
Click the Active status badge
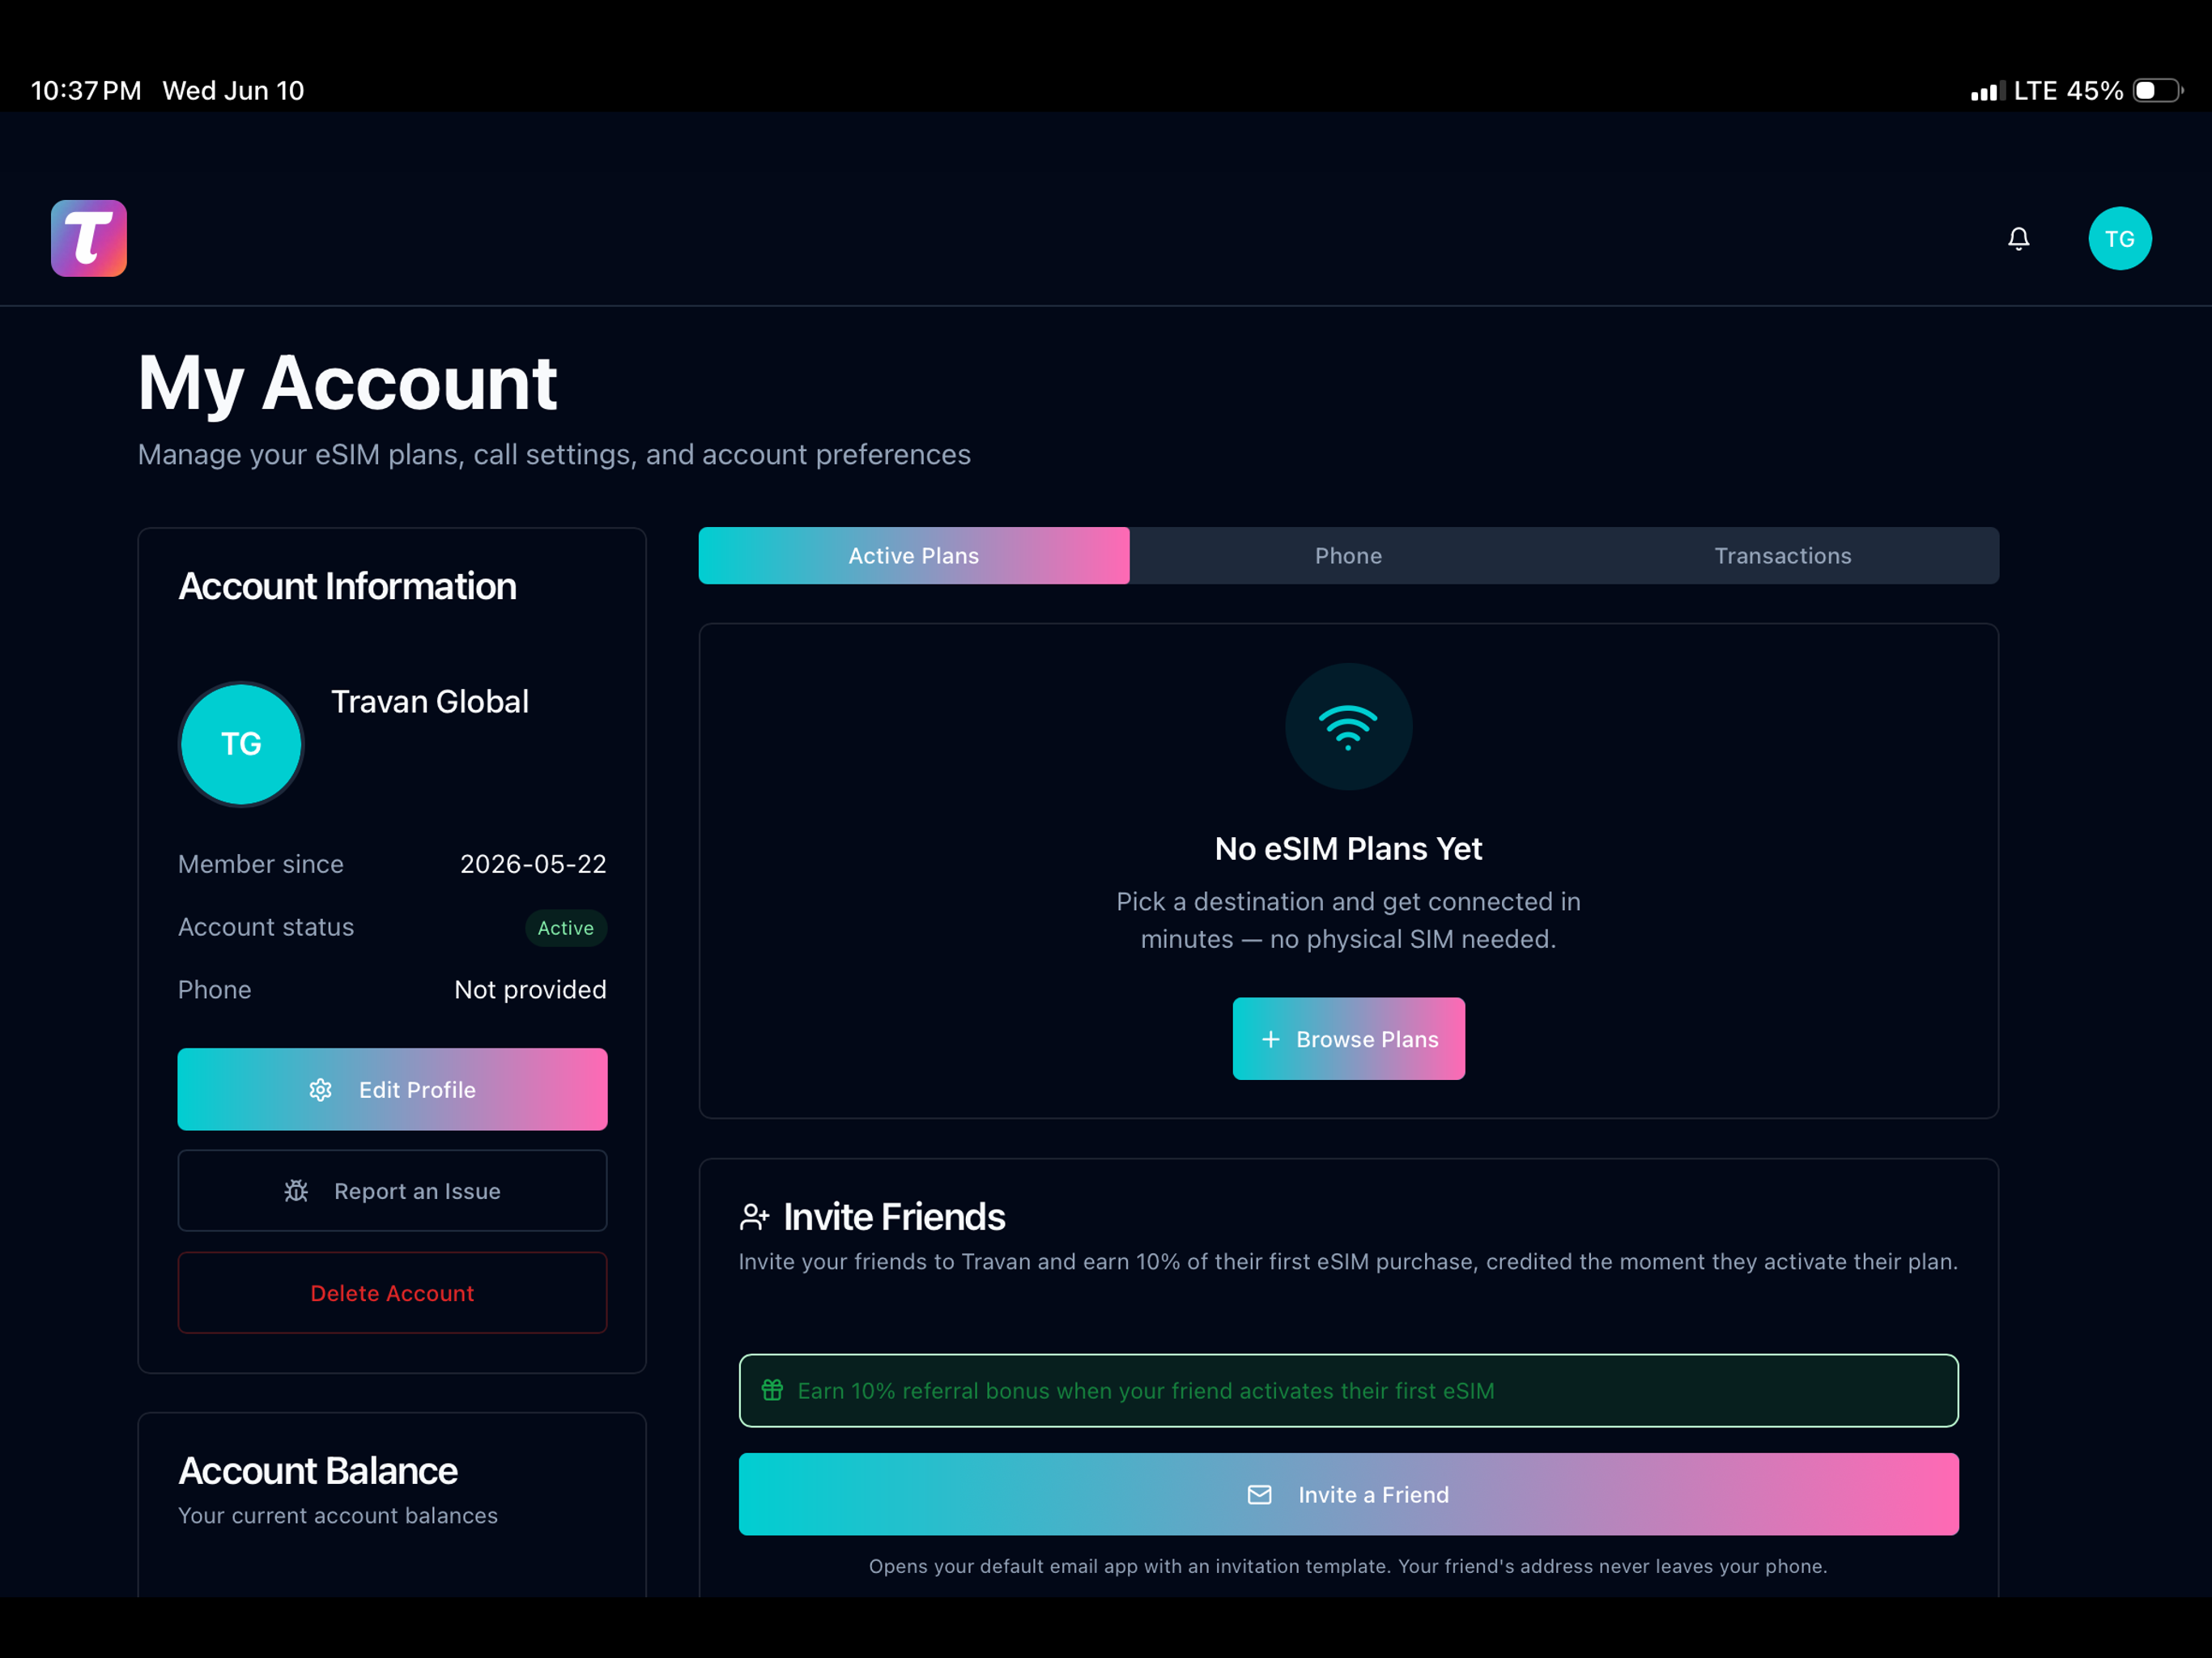tap(566, 928)
